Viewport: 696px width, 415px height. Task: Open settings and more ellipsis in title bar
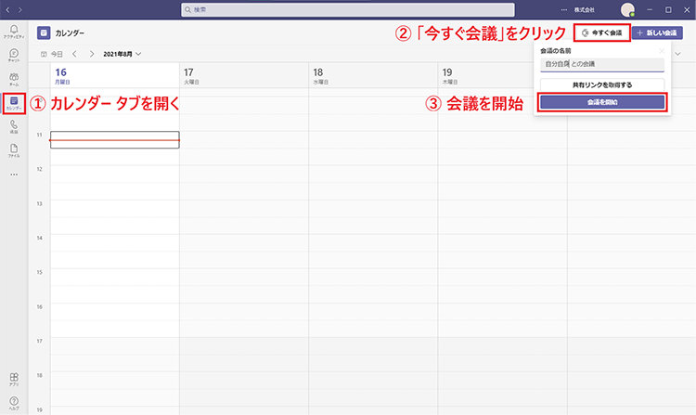(x=563, y=10)
